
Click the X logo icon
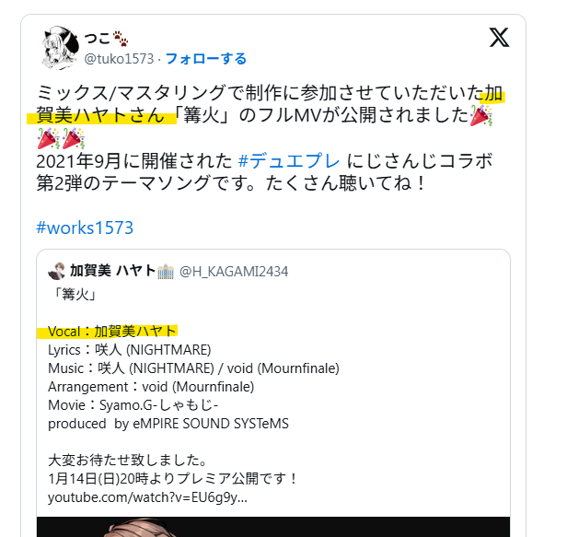500,37
